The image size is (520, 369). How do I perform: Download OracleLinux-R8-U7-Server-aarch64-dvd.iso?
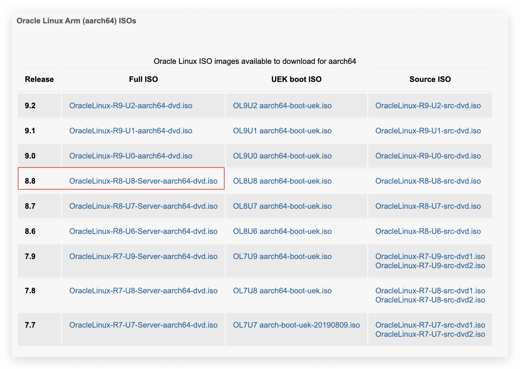point(143,206)
